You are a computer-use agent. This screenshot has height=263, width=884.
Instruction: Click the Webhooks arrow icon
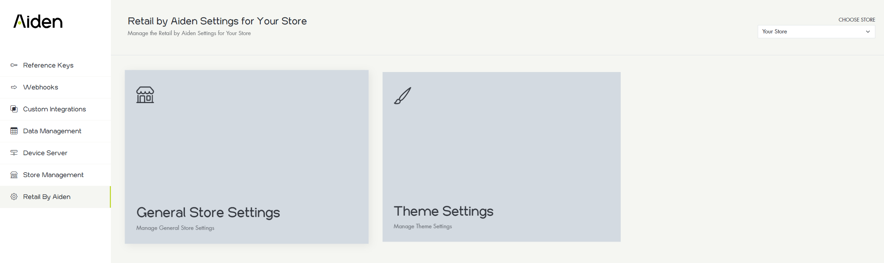[14, 87]
